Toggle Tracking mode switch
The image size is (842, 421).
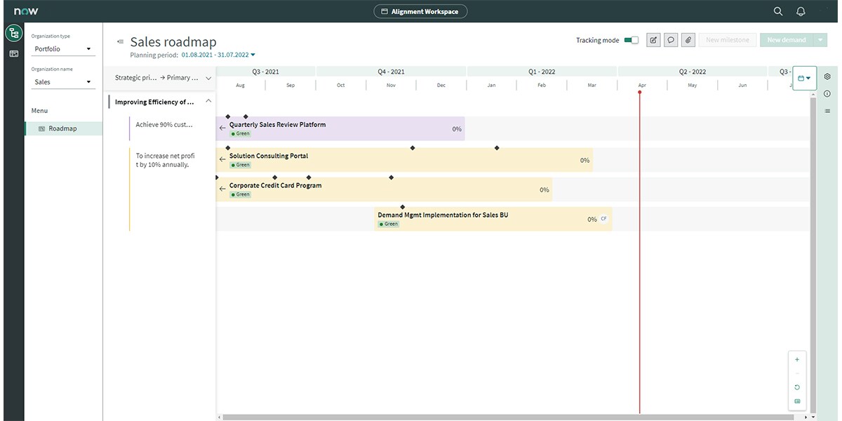pos(631,40)
